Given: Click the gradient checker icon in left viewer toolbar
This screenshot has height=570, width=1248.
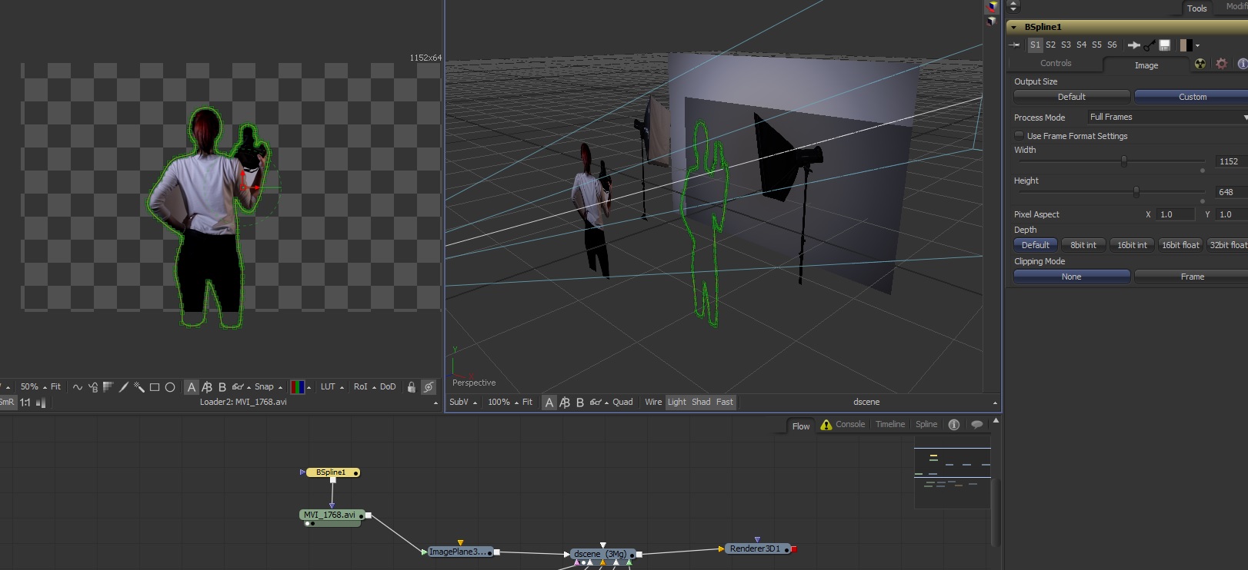Looking at the screenshot, I should point(108,387).
